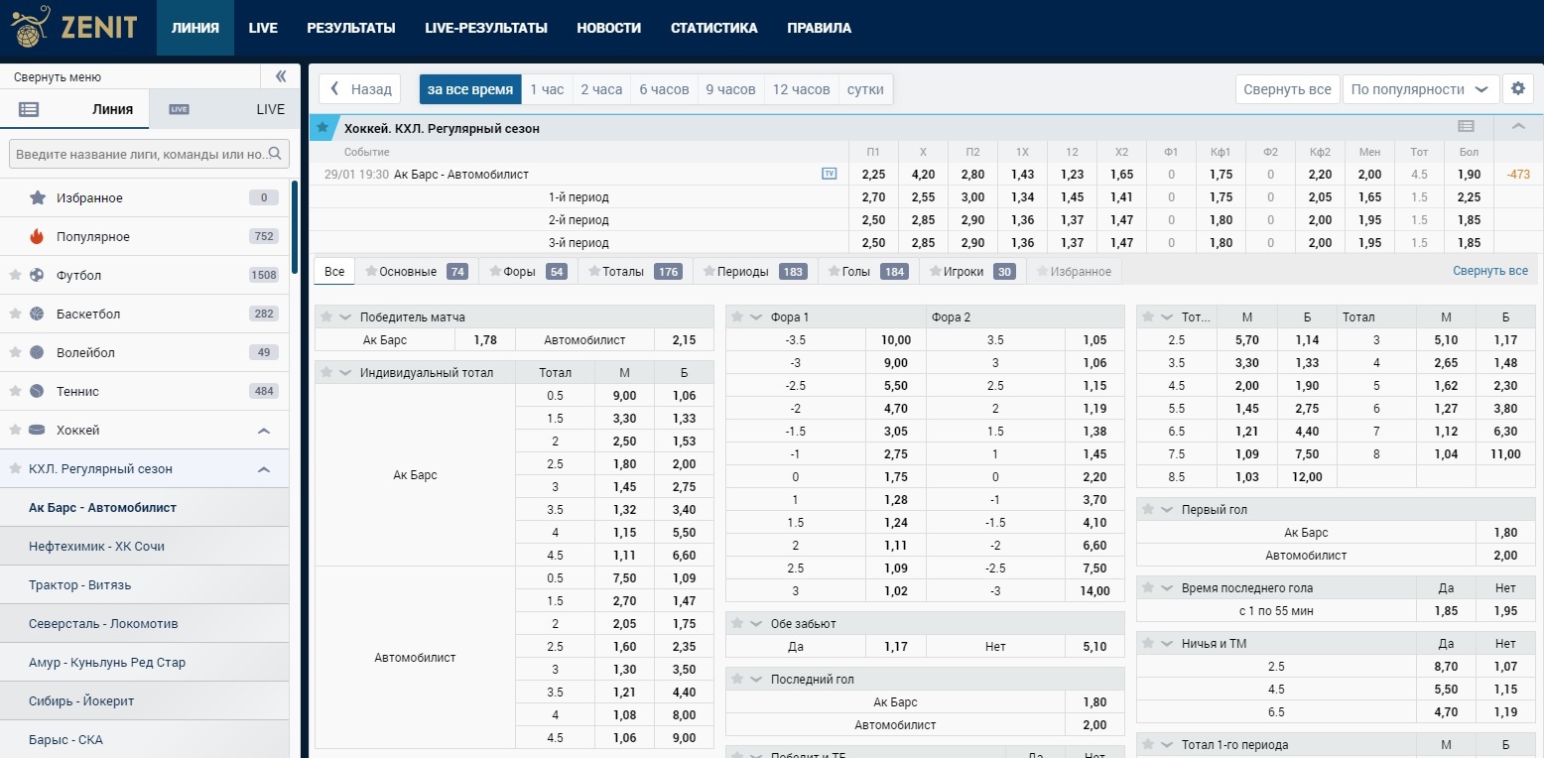This screenshot has height=758, width=1544.
Task: Click the TV broadcast icon for Ак Барс match
Action: (829, 174)
